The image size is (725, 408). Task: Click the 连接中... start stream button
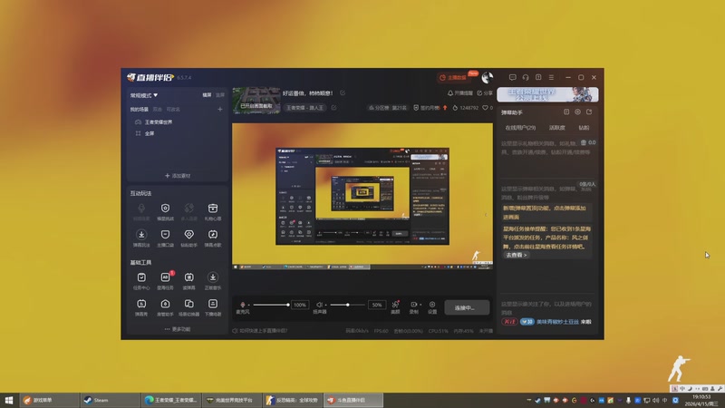point(467,307)
